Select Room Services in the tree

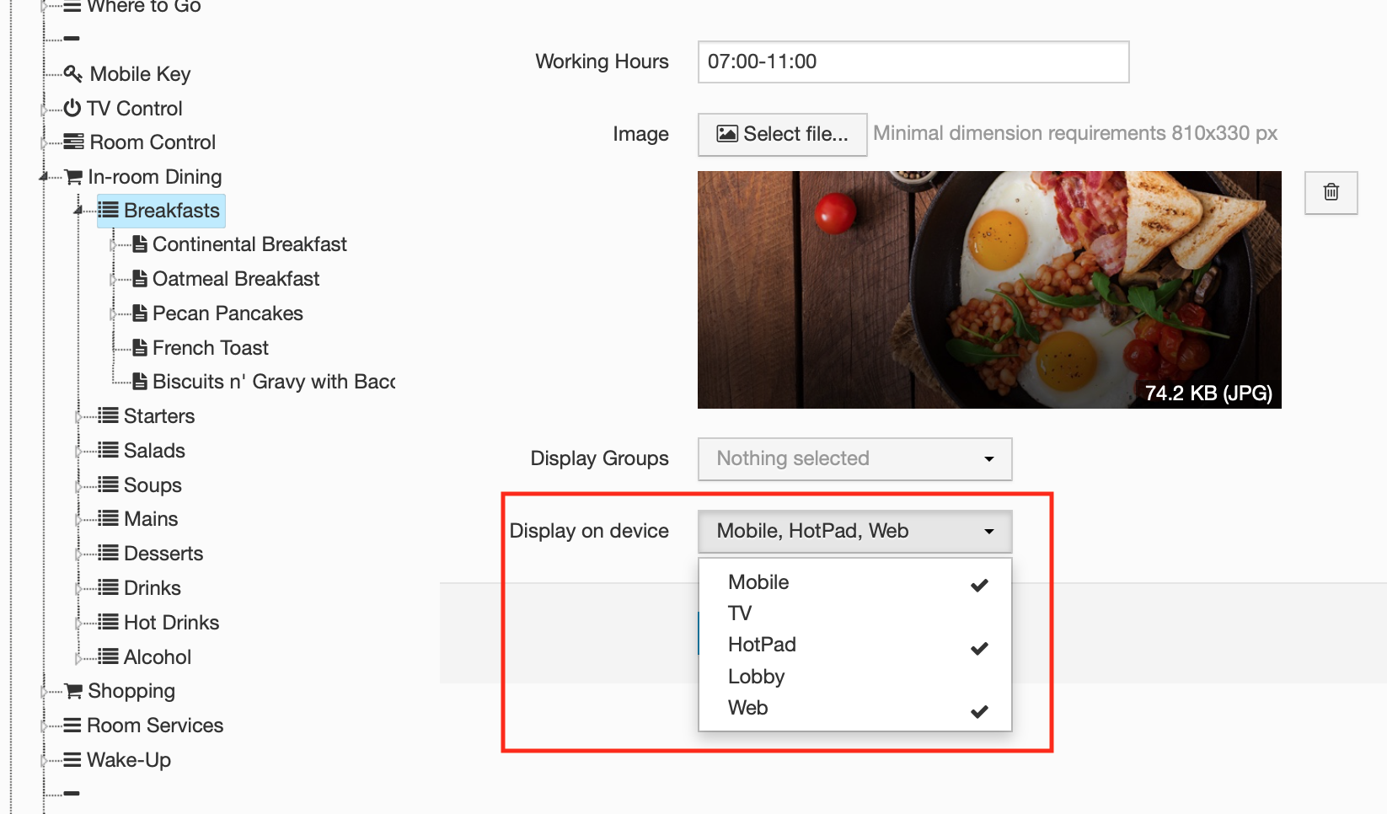[155, 726]
